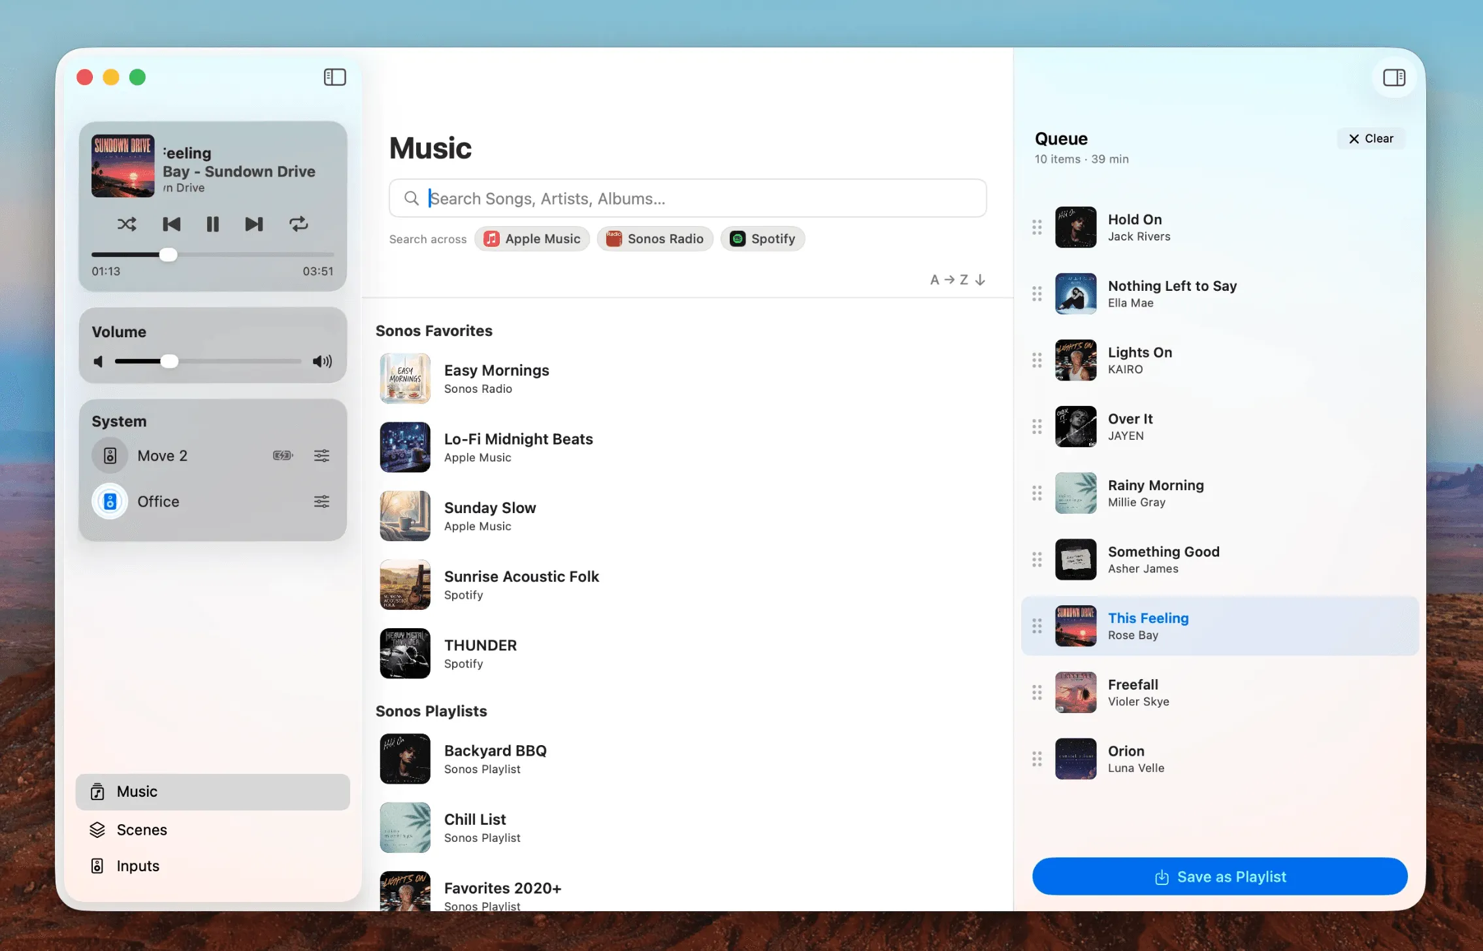Click the Save as Playlist download icon
The width and height of the screenshot is (1483, 951).
[1162, 877]
